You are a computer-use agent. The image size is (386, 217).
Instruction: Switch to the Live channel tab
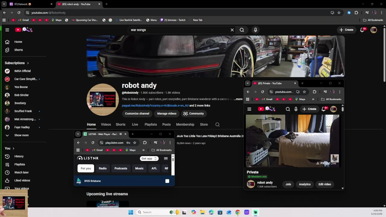coord(135,124)
